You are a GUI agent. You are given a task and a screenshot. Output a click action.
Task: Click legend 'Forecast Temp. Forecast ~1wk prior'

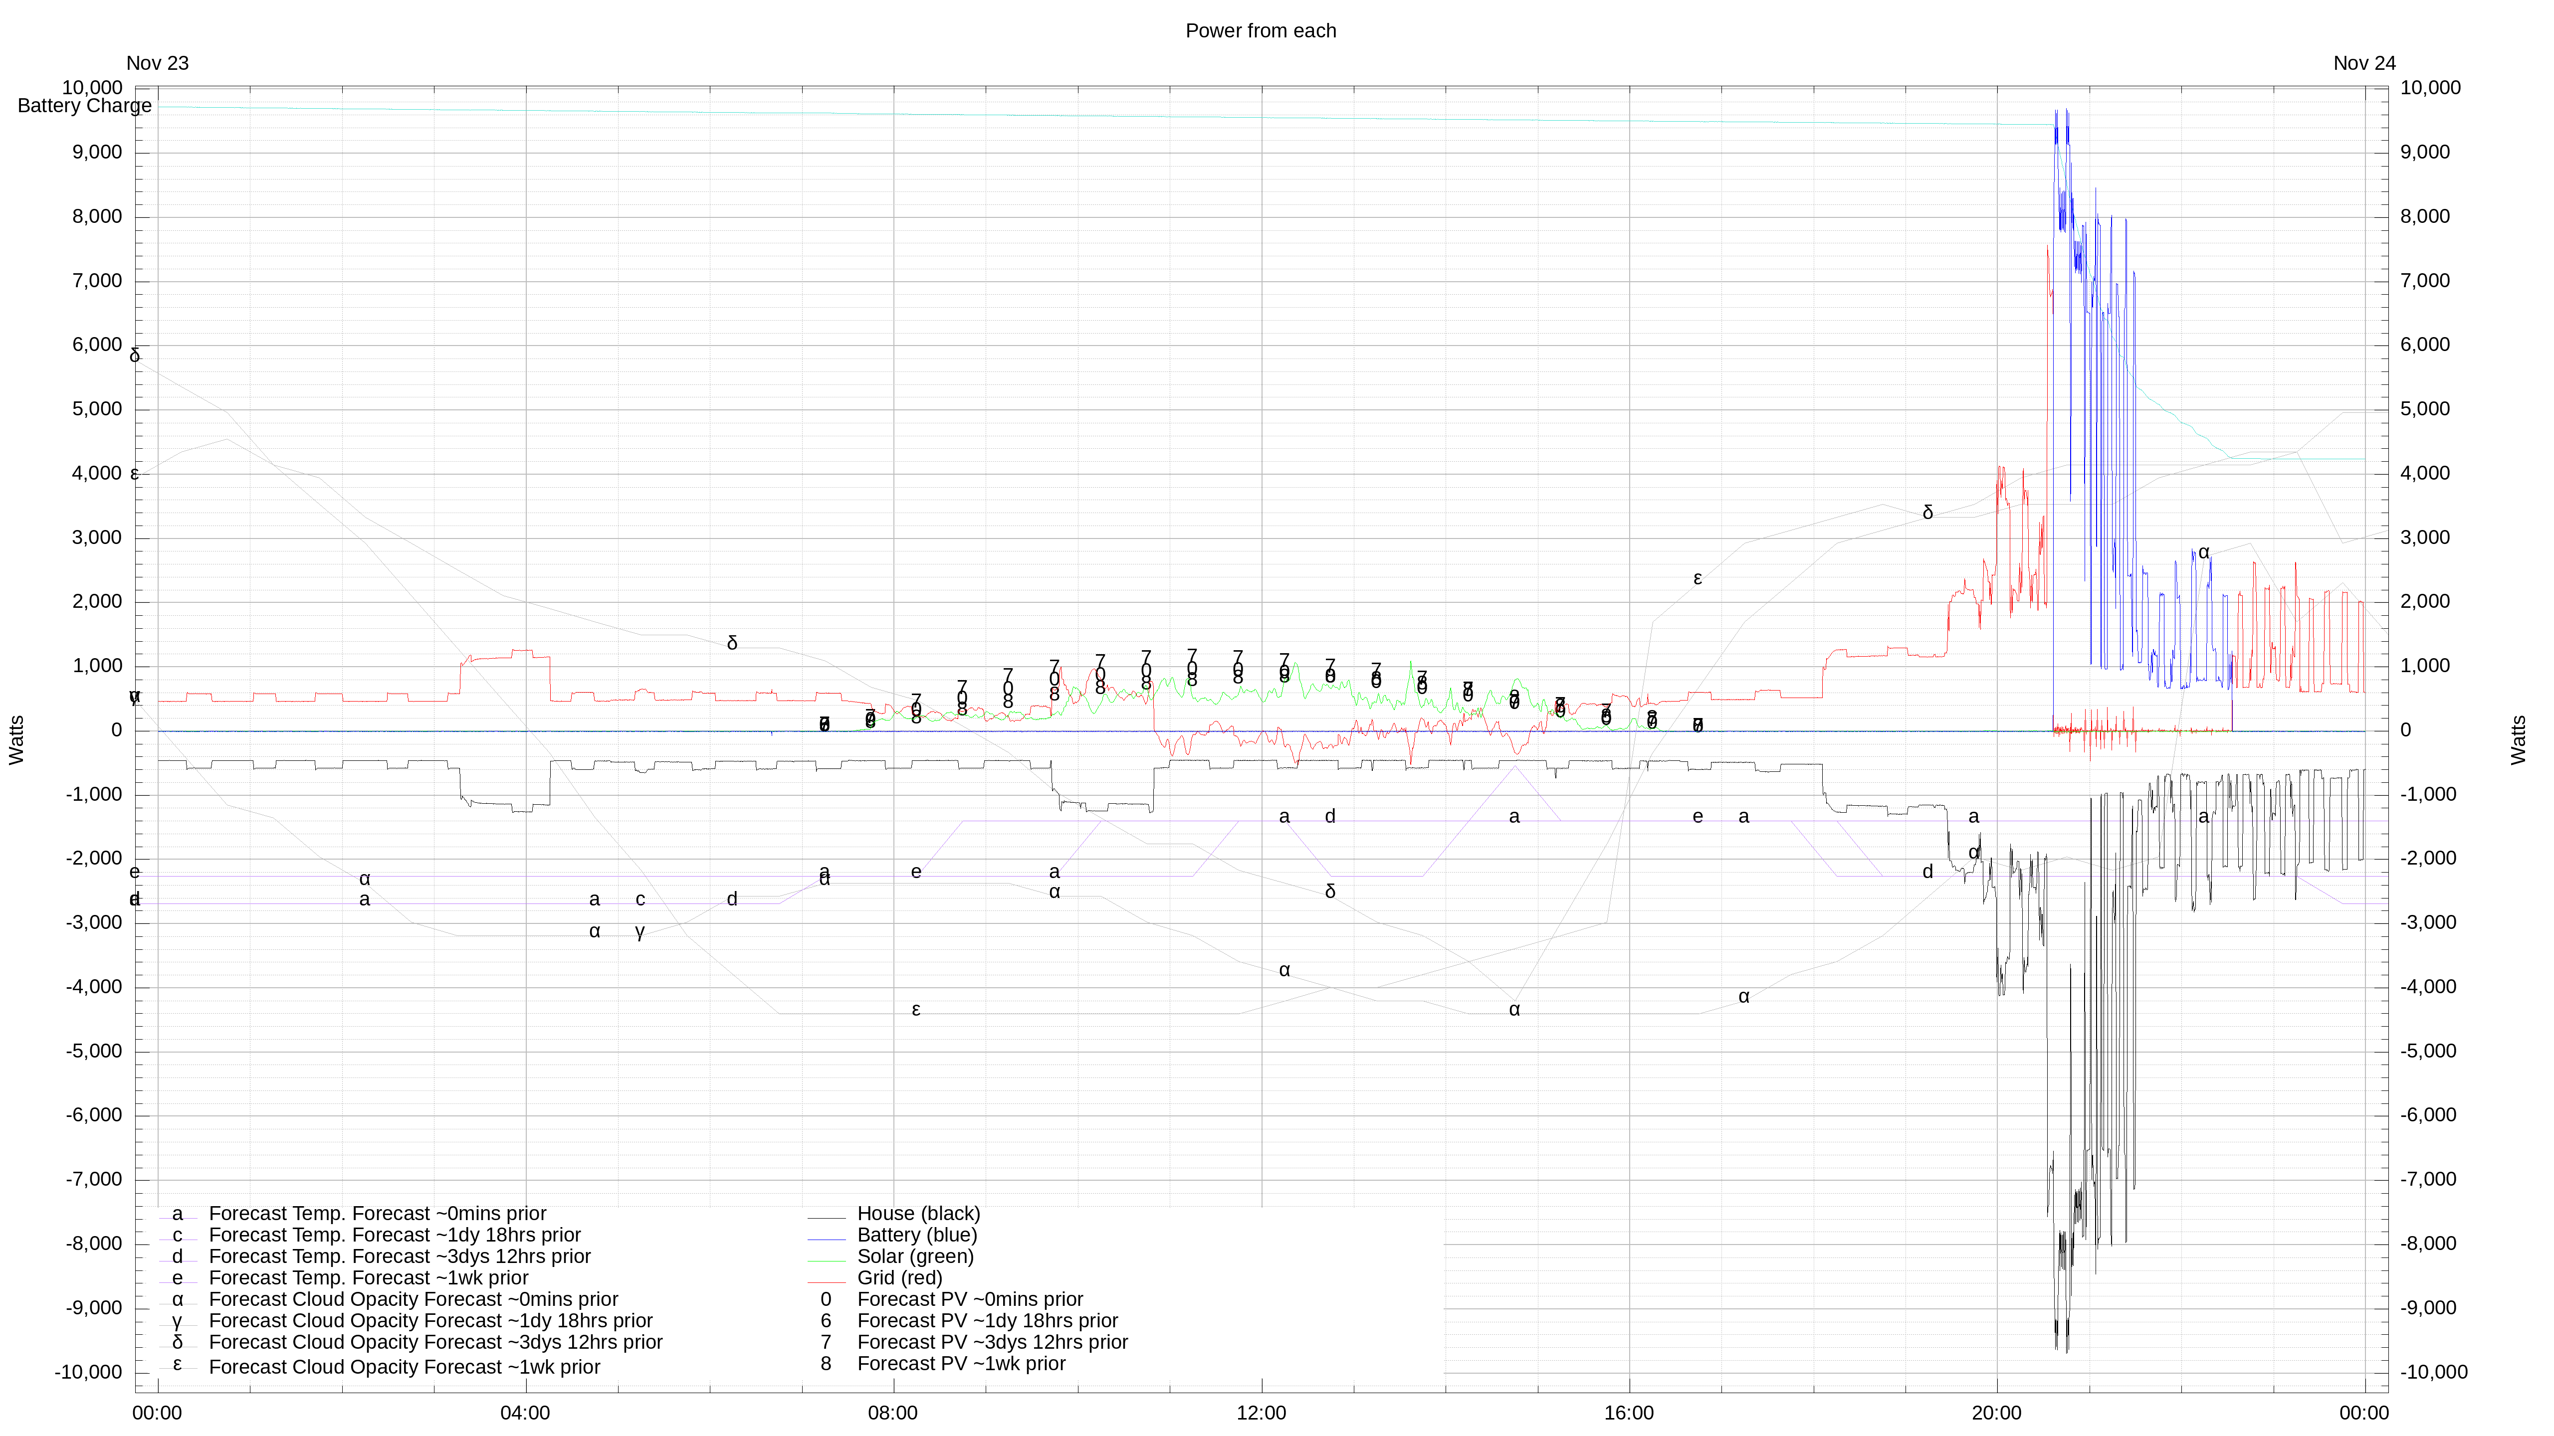[x=369, y=1277]
